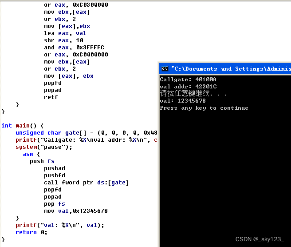Place the cursor on system("pause") line
Viewport: 291px width, 247px height.
click(44, 147)
